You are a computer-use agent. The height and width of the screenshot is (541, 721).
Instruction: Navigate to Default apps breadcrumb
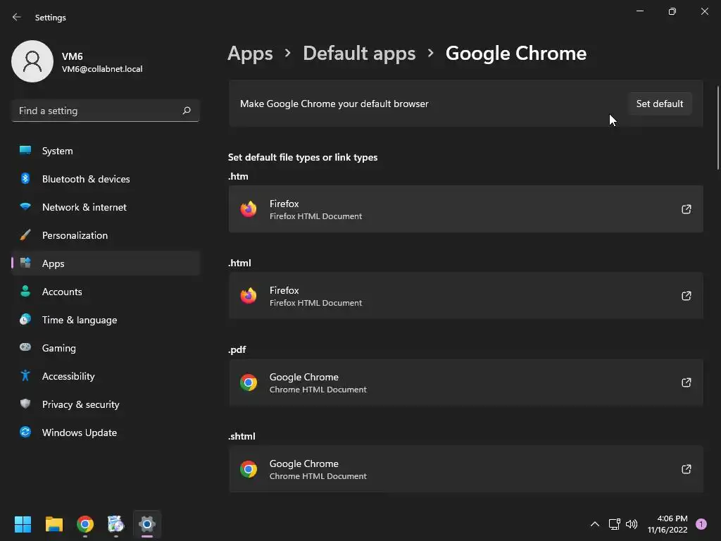pyautogui.click(x=359, y=54)
